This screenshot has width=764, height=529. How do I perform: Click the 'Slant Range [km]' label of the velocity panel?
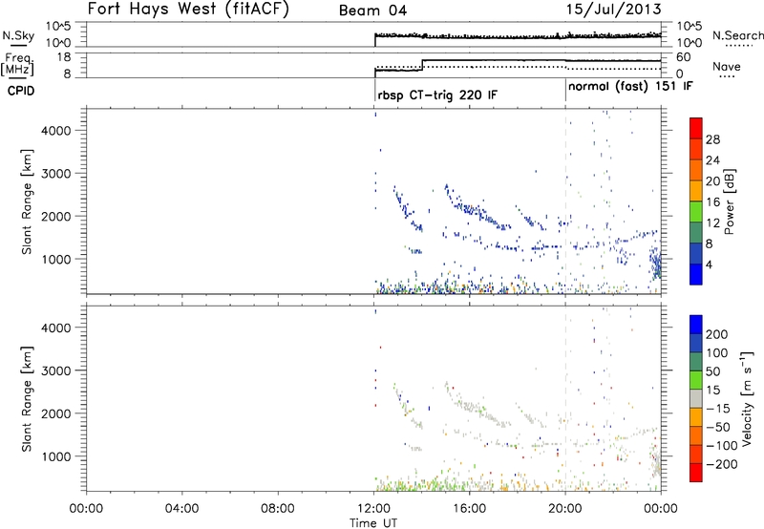pyautogui.click(x=27, y=398)
